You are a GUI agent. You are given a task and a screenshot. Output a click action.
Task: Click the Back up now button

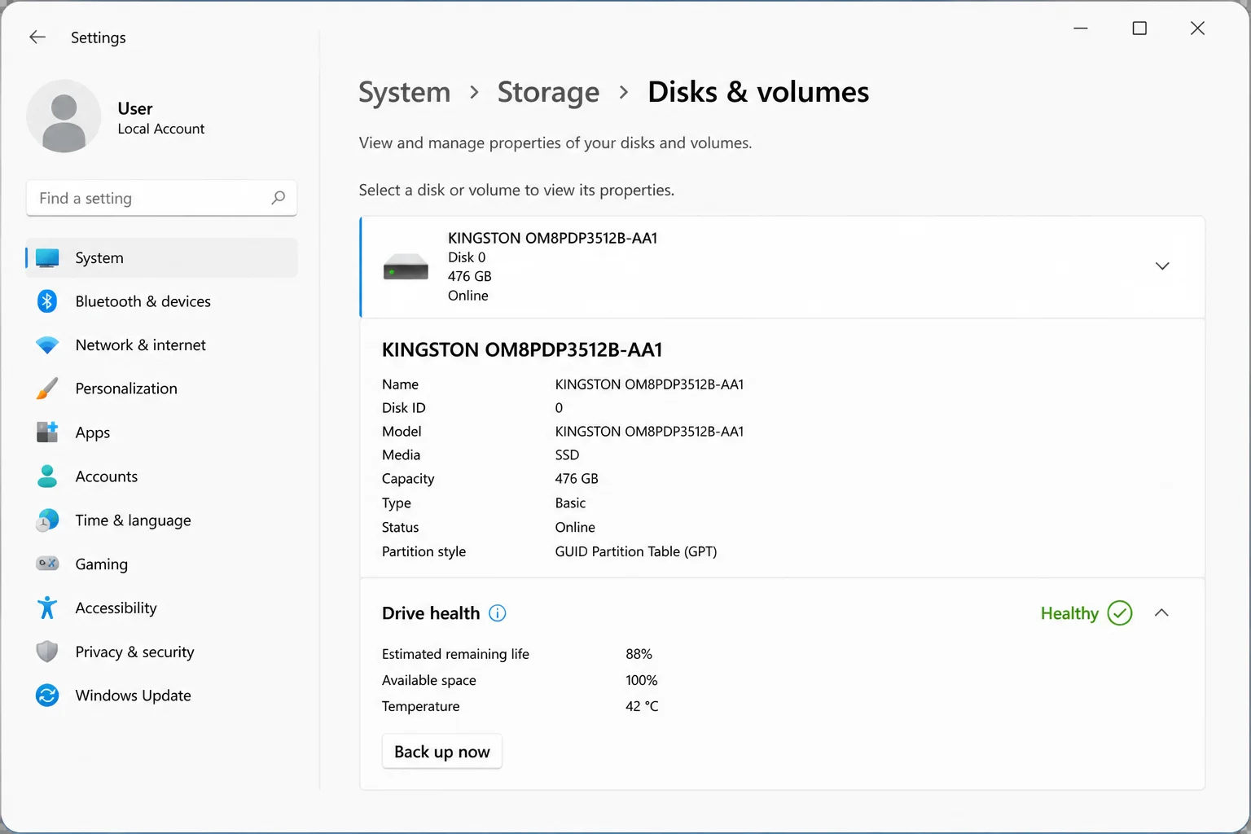coord(442,752)
